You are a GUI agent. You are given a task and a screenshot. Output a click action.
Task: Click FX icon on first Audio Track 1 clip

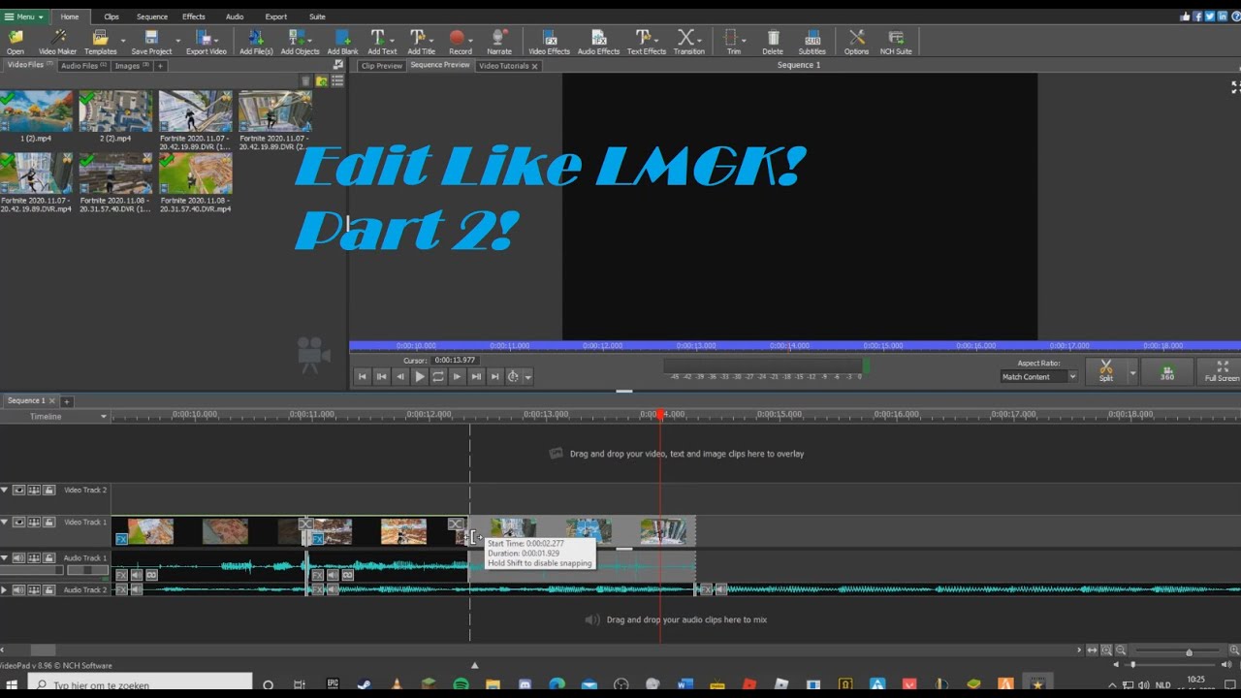[x=121, y=575]
